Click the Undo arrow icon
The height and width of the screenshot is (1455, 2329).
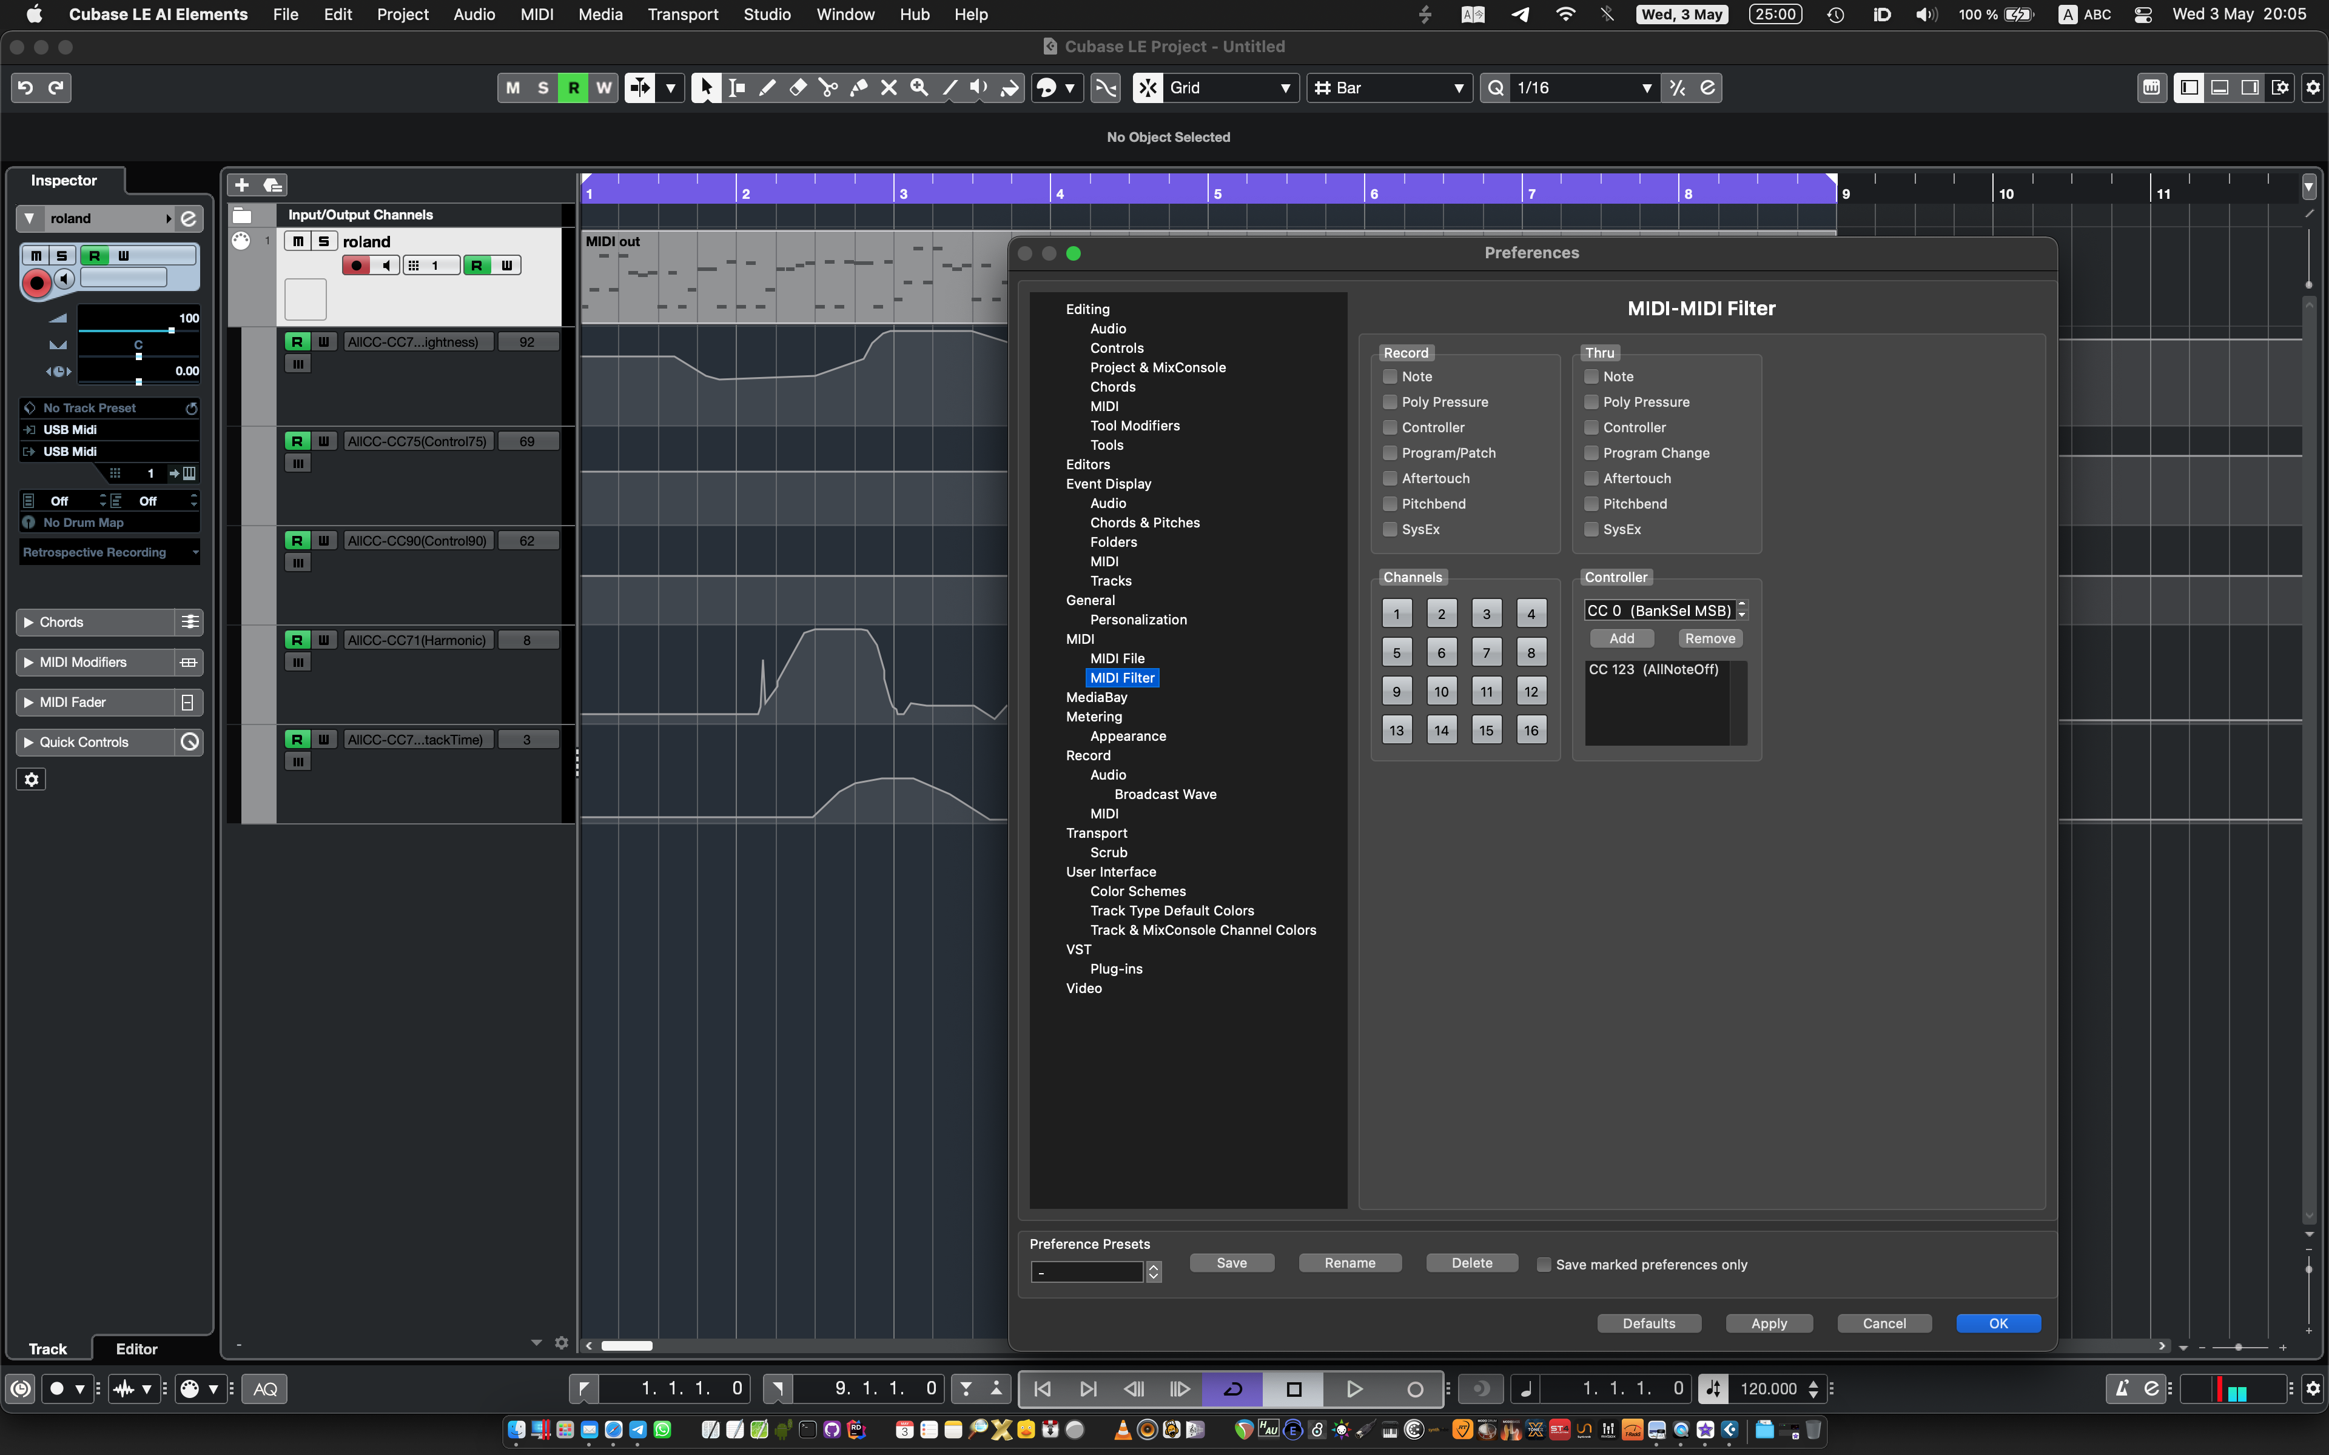pyautogui.click(x=26, y=87)
